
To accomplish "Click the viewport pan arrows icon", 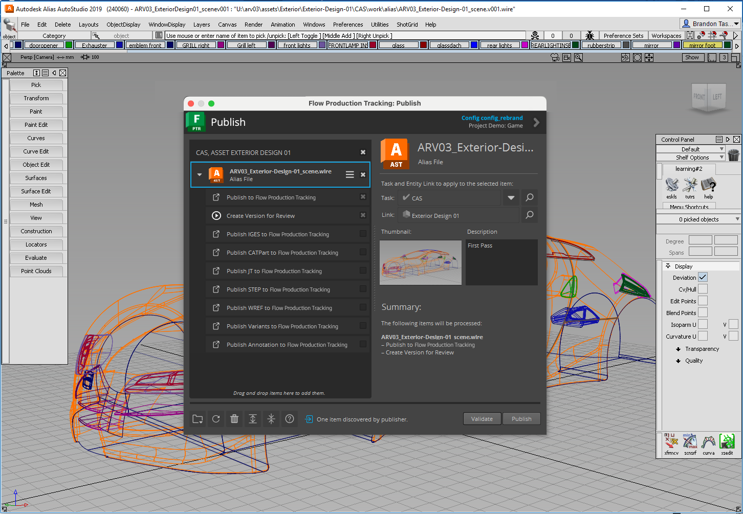I will tap(649, 58).
